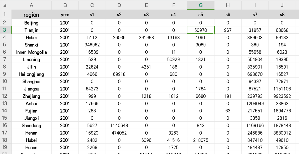Viewport: 299px width, 154px height.
Task: Select the Inner Mongolia cell
Action: click(x=31, y=52)
